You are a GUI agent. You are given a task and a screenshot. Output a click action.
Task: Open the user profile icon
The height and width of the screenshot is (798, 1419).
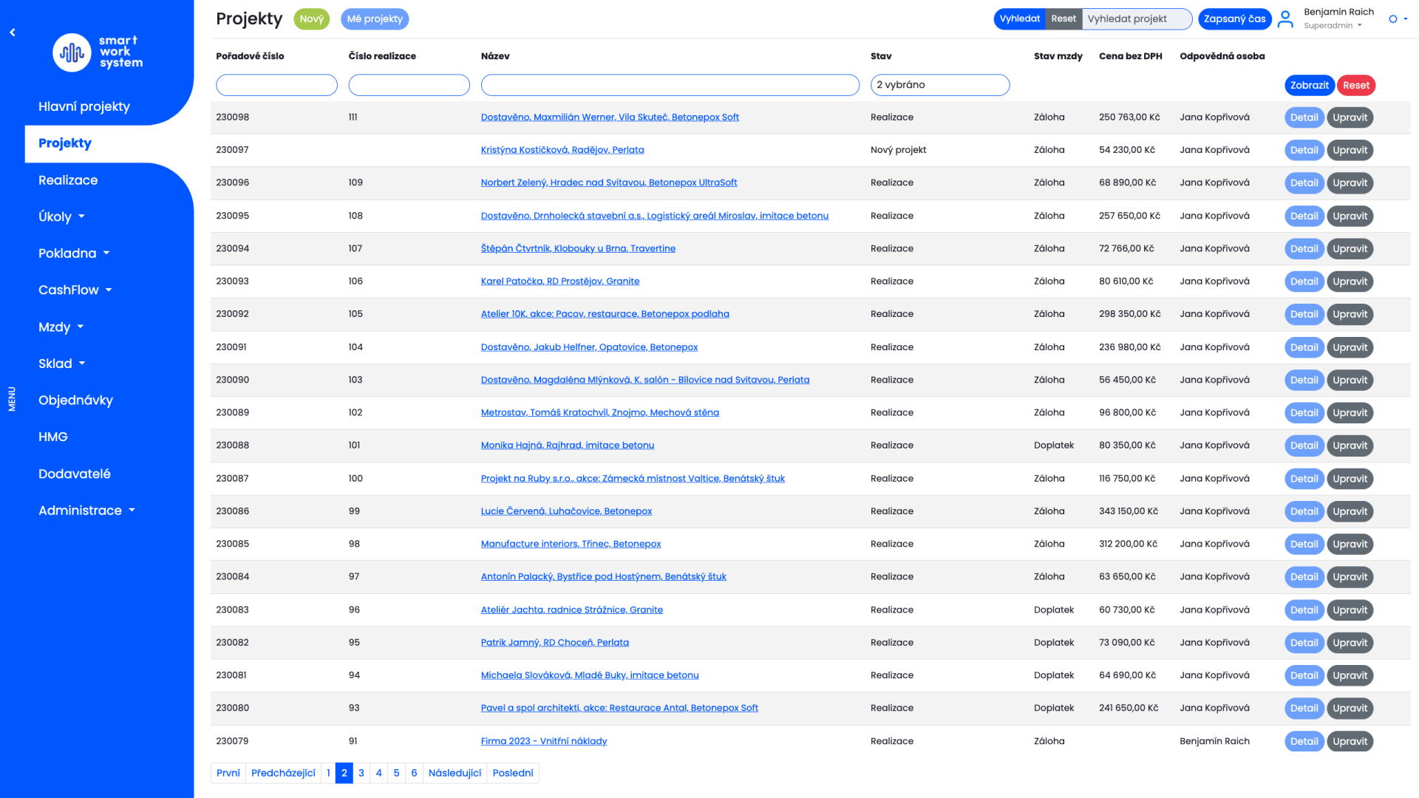click(1285, 19)
